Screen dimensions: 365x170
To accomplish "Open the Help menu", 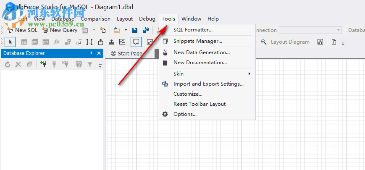I will [213, 19].
